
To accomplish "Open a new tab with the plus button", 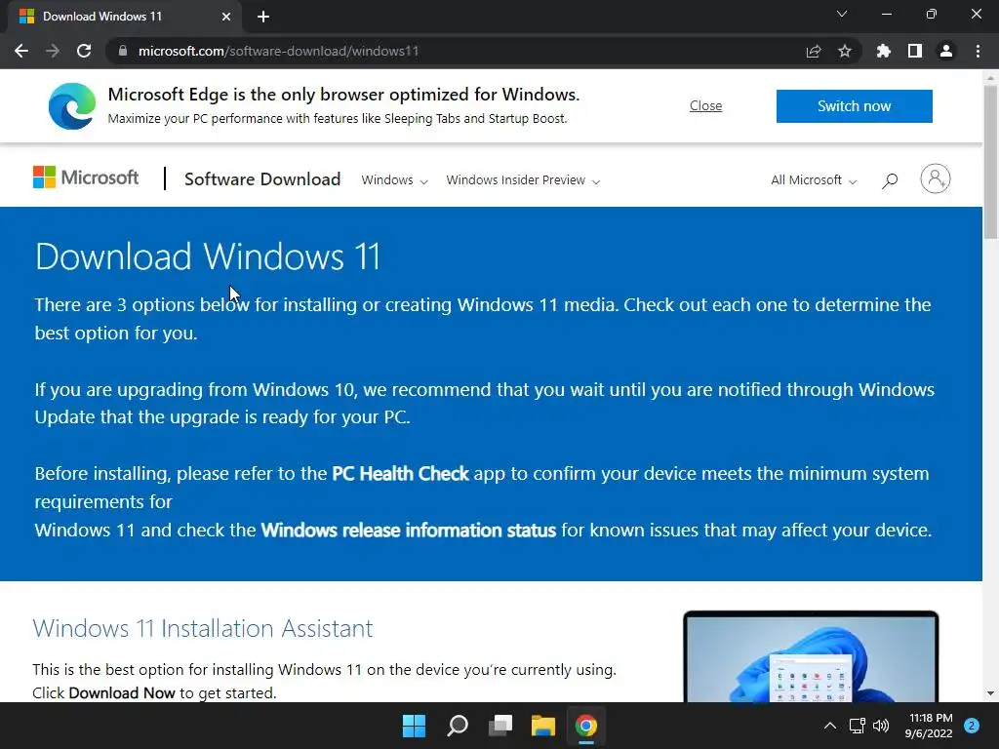I will 263,17.
